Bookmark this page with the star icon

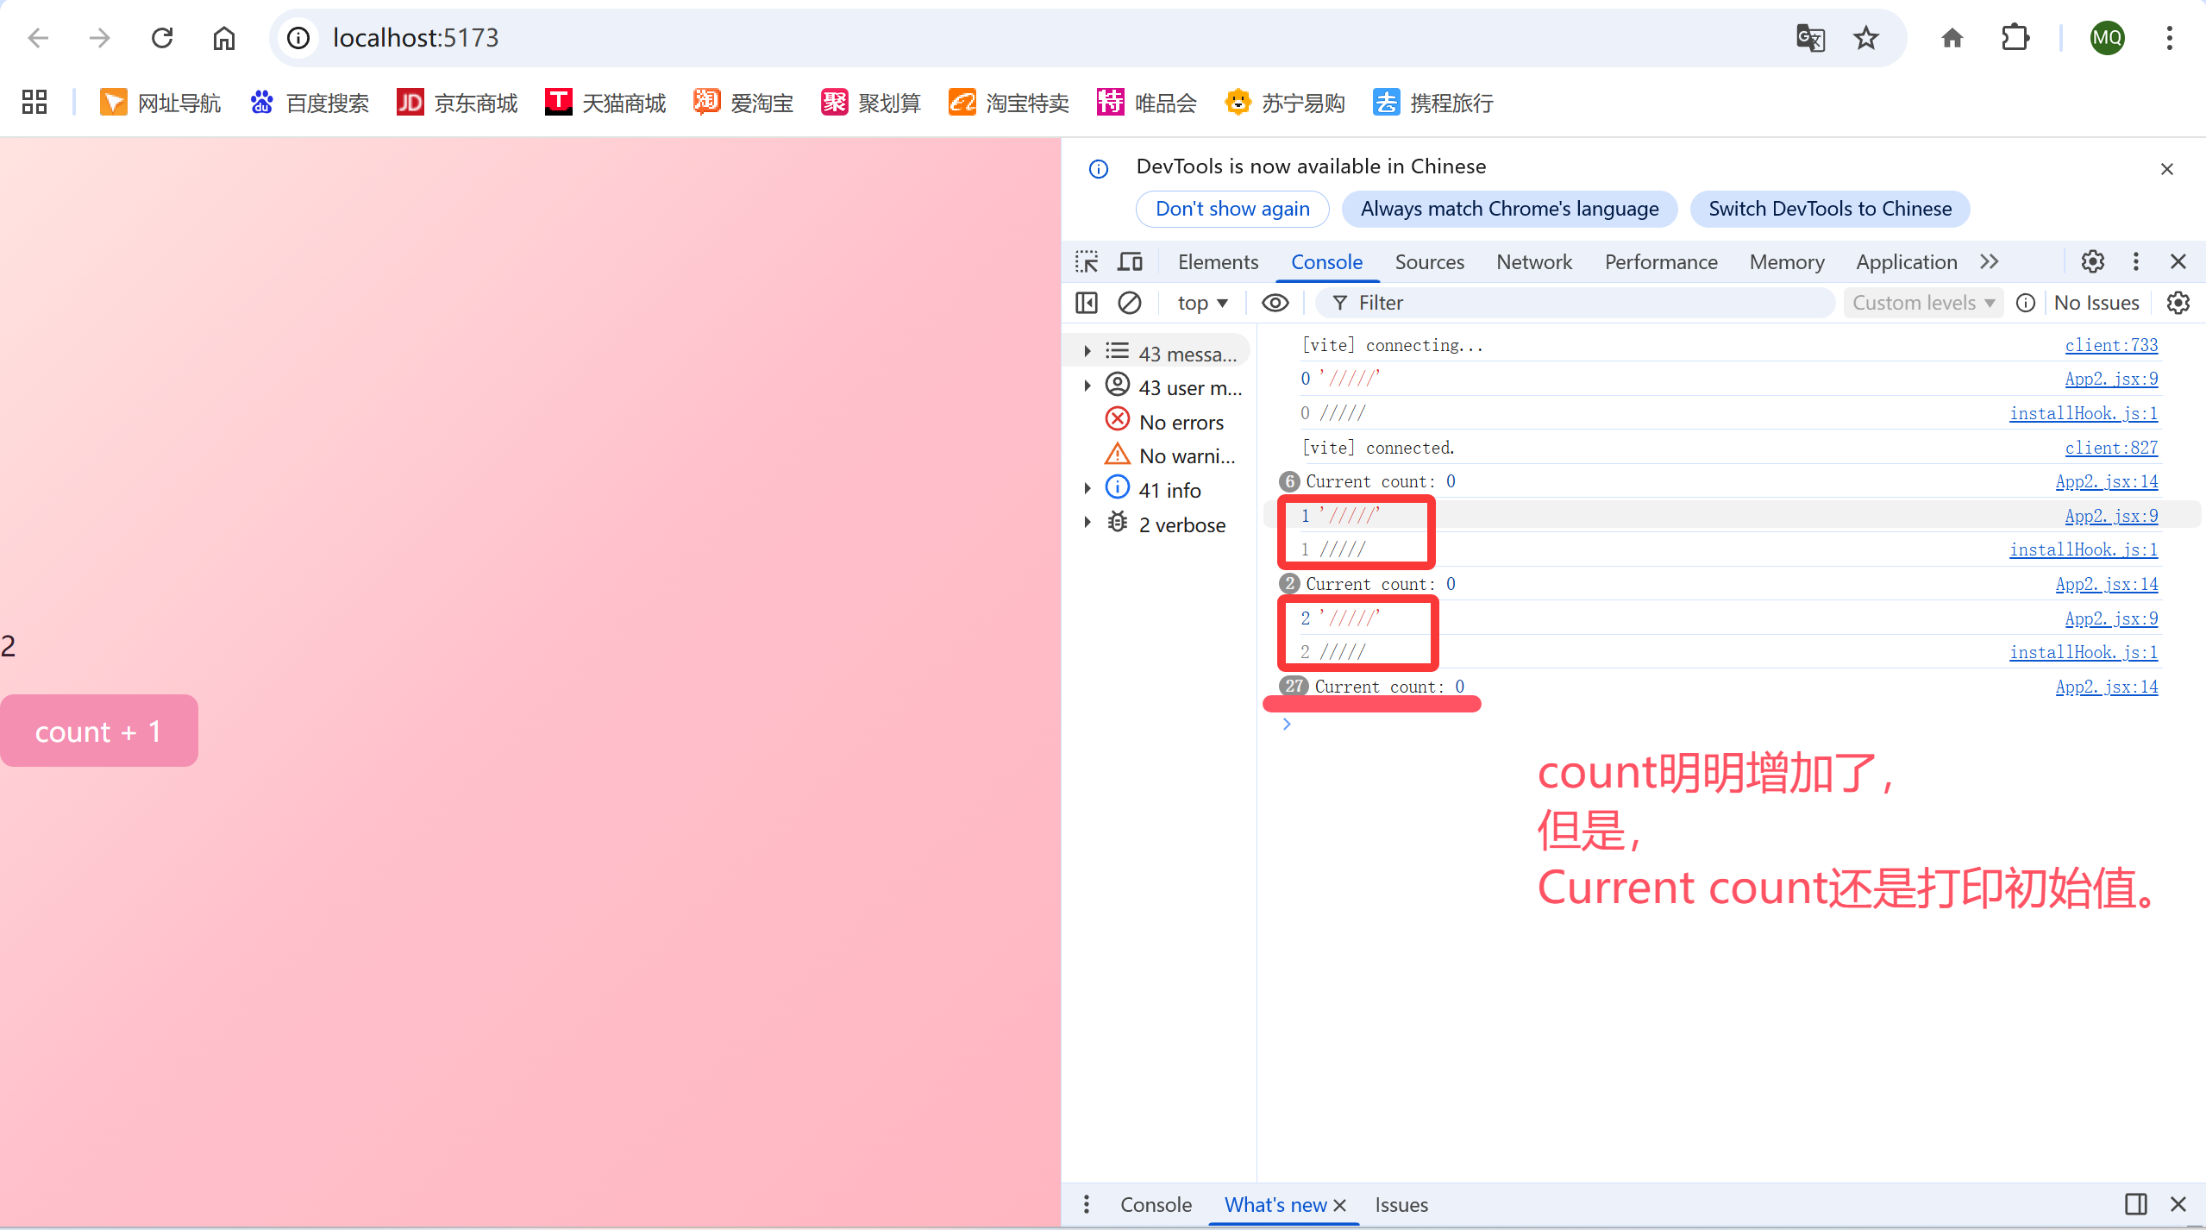1866,38
